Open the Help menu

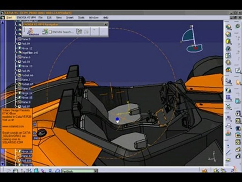[105, 18]
